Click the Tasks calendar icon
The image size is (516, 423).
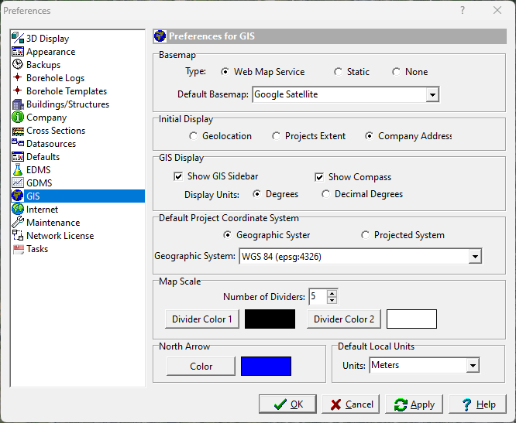(x=18, y=249)
